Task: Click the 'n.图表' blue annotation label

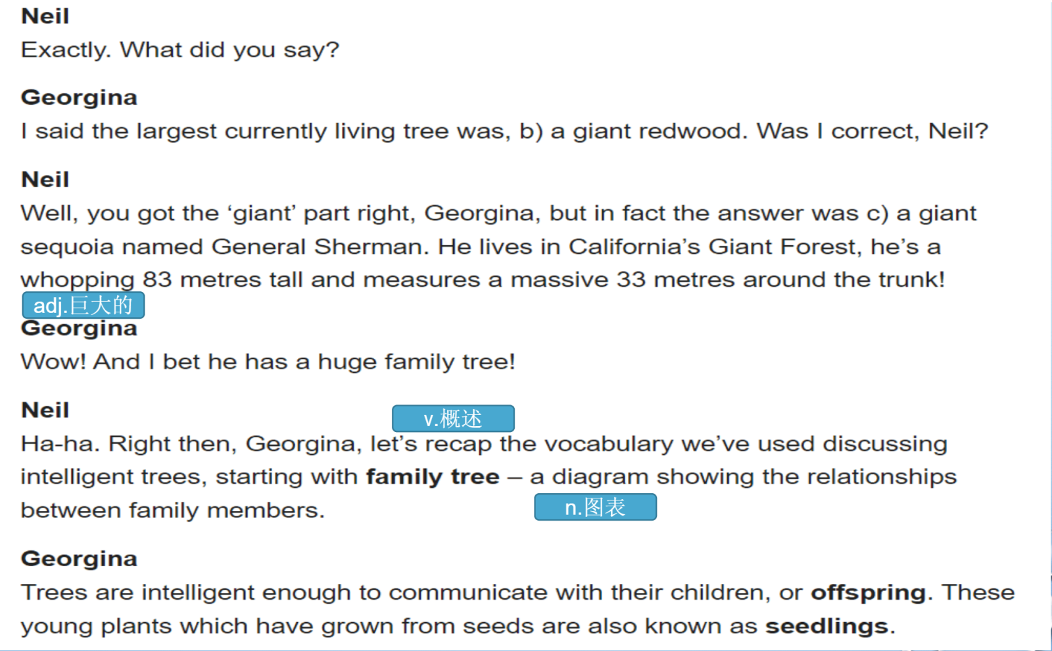Action: (x=595, y=507)
